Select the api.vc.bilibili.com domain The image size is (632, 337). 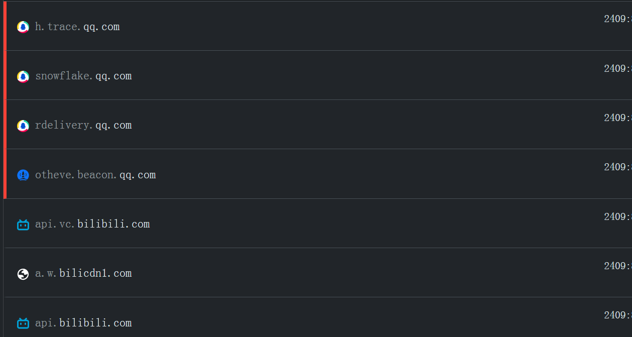pyautogui.click(x=92, y=224)
